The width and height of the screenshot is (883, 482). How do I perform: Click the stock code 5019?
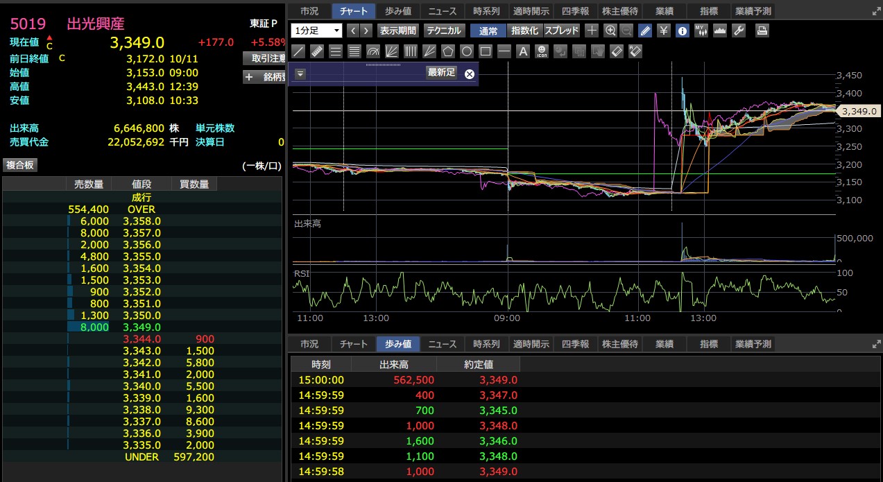tap(28, 24)
